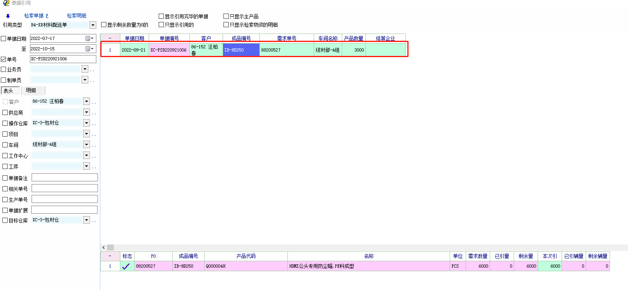Expand the 引用类型 dropdown
The image size is (628, 290).
[93, 25]
